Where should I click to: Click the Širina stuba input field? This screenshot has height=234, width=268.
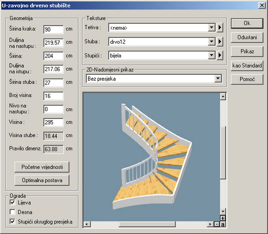coord(54,83)
